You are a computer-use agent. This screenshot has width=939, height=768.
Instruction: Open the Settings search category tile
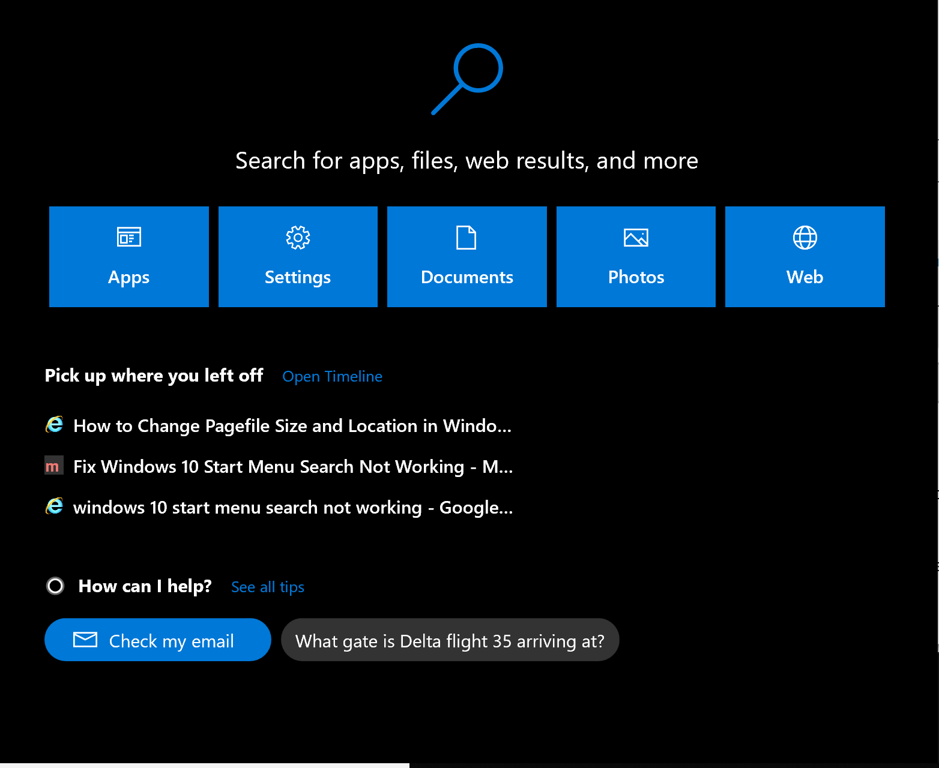pyautogui.click(x=298, y=257)
